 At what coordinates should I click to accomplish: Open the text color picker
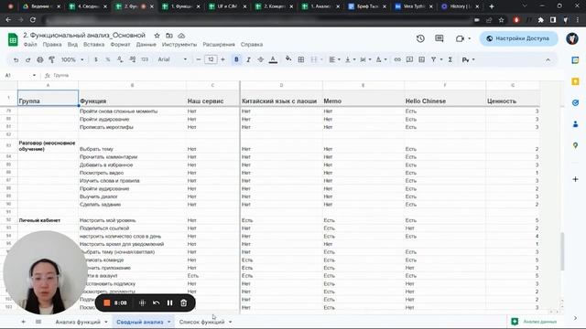(x=273, y=59)
